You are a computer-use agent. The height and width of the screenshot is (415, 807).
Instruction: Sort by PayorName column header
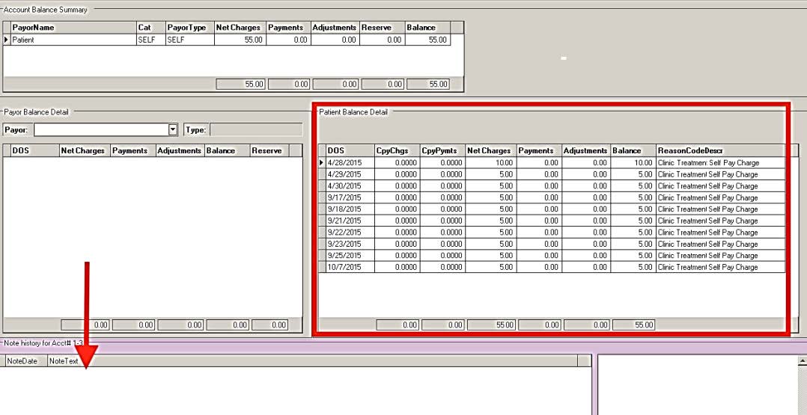(73, 27)
